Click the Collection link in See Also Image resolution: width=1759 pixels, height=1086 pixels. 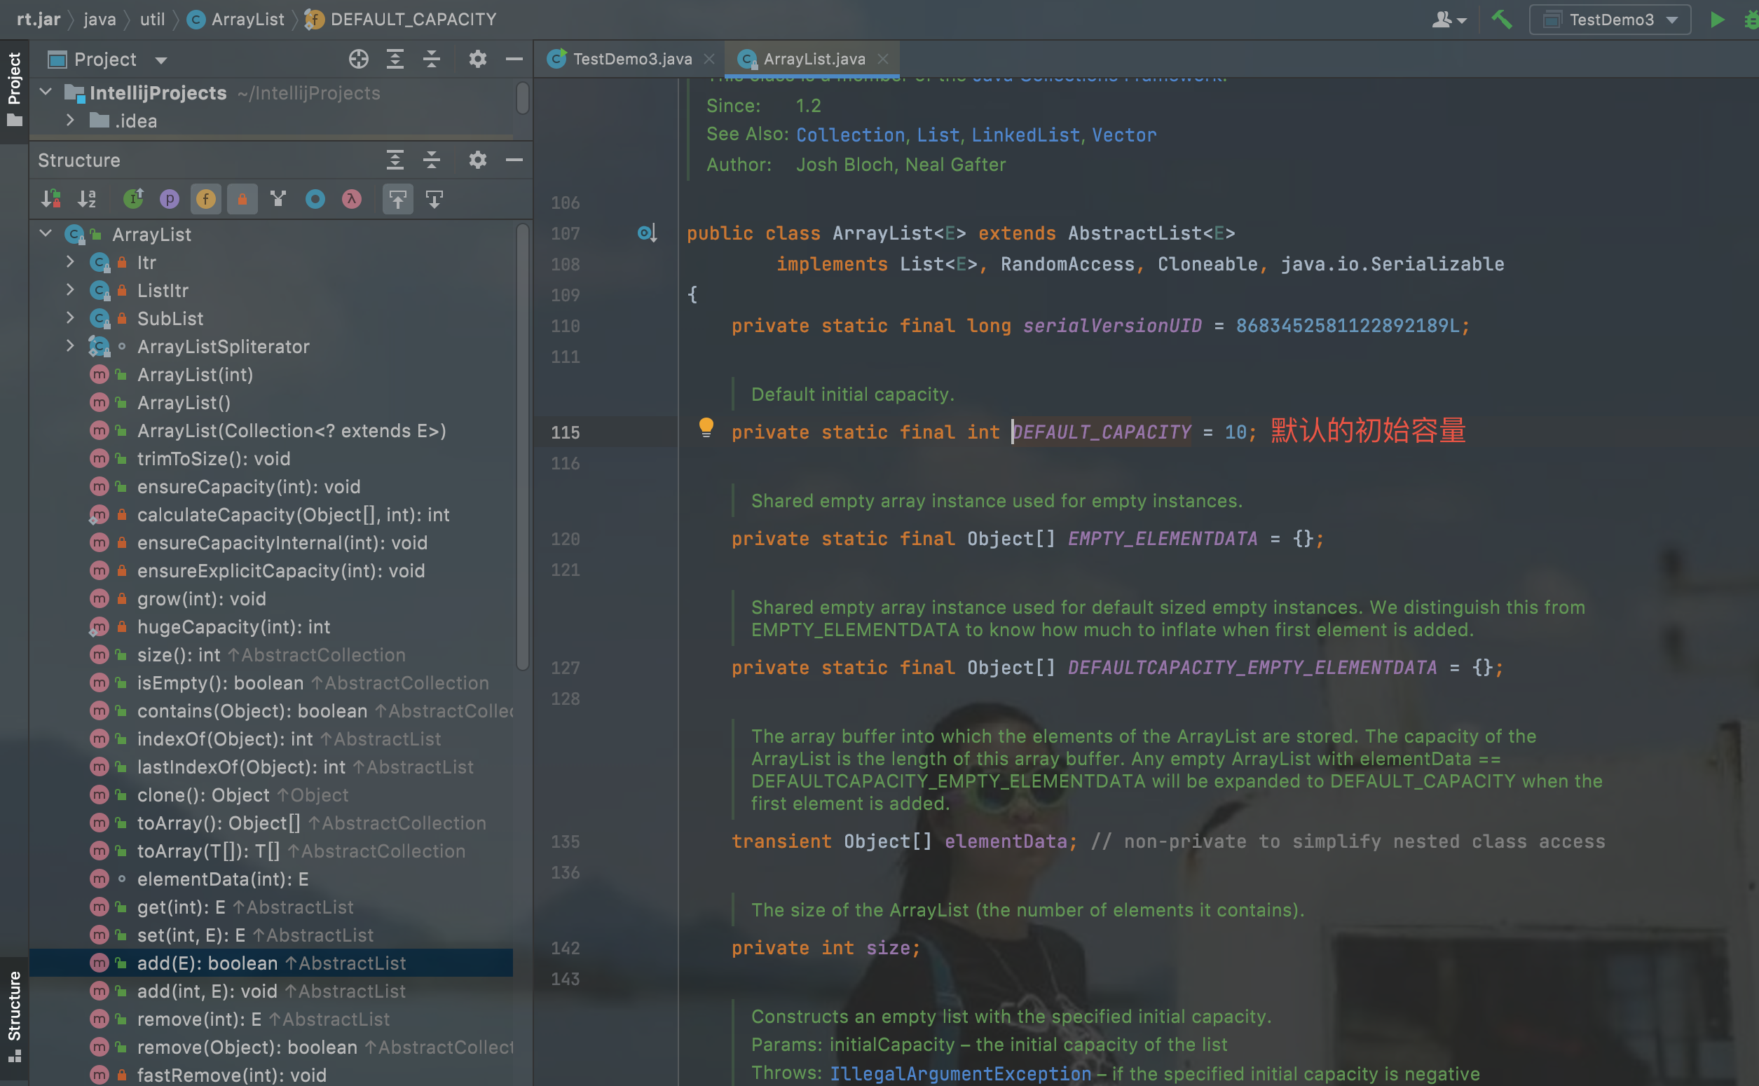(850, 135)
